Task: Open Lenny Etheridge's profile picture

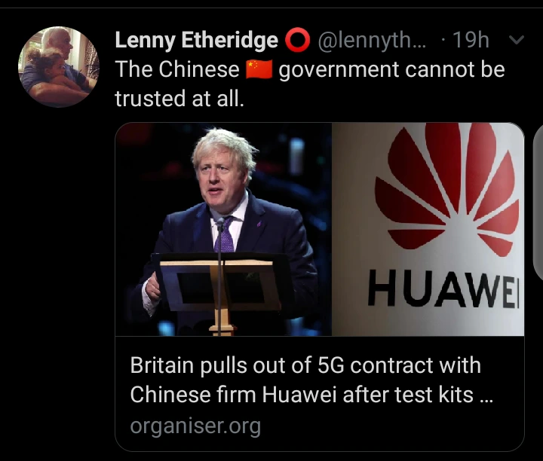Action: pos(59,67)
